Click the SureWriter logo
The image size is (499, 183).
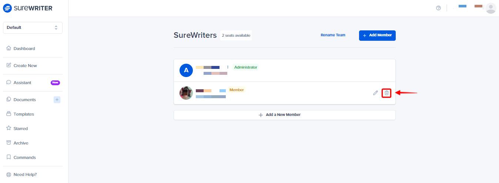tap(27, 8)
